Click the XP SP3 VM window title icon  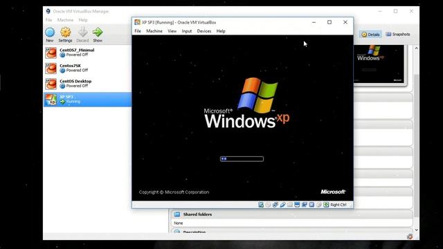[x=137, y=22]
